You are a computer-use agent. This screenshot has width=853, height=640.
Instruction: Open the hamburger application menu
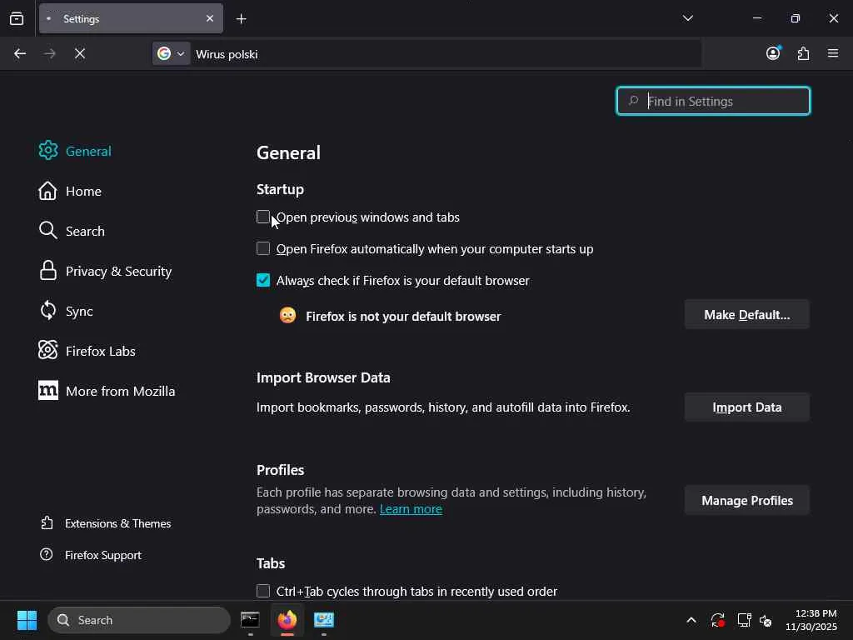point(833,53)
